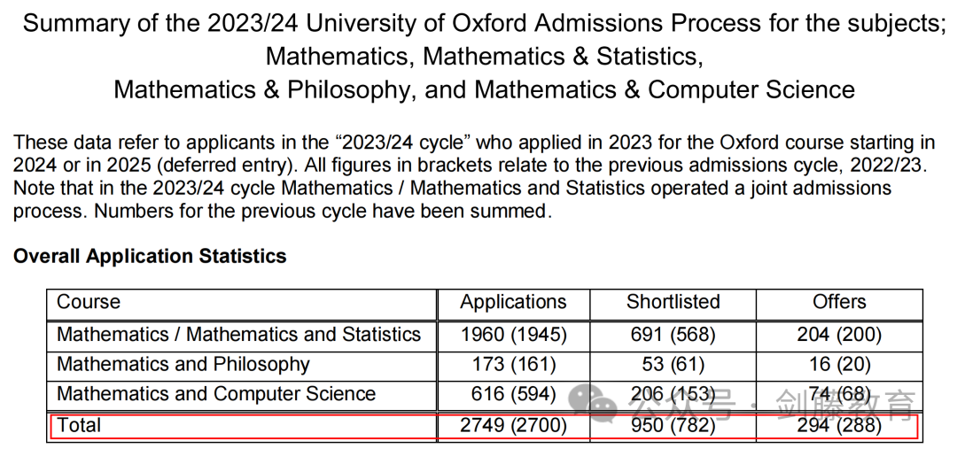This screenshot has height=456, width=957.
Task: Select the Applications column header
Action: tap(513, 302)
